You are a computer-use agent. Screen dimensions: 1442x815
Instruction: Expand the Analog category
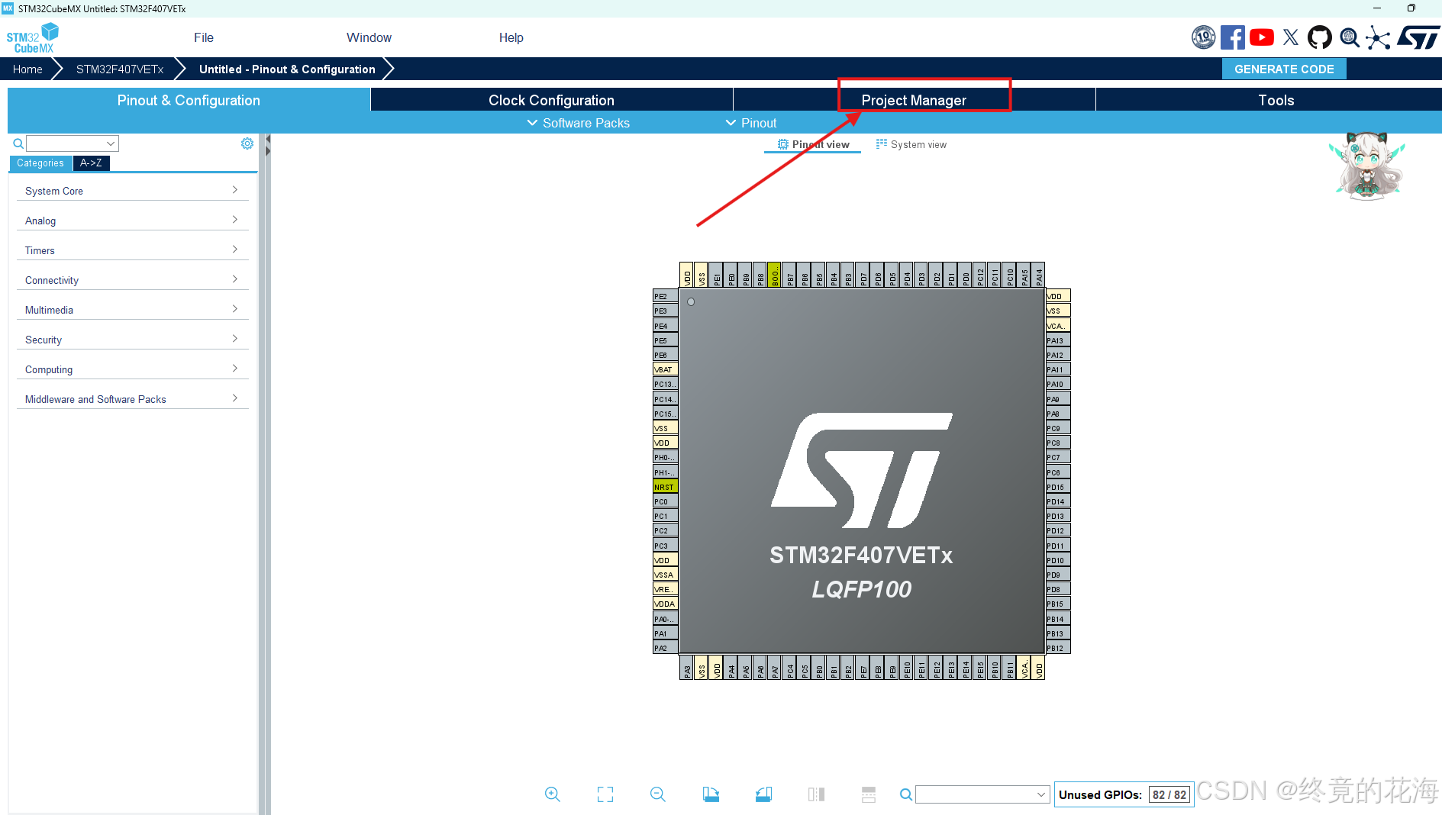point(132,221)
